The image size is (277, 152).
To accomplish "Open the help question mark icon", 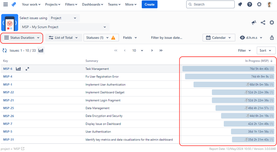I will pyautogui.click(x=250, y=4).
